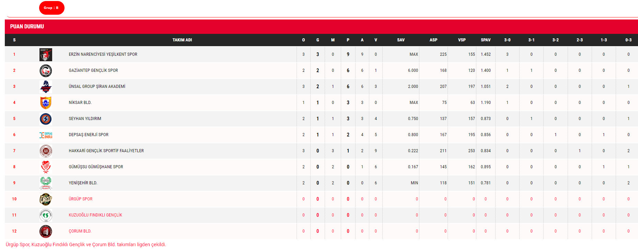The width and height of the screenshot is (638, 251).
Task: Click the Hakkari Gençlik team emblem
Action: (x=46, y=151)
